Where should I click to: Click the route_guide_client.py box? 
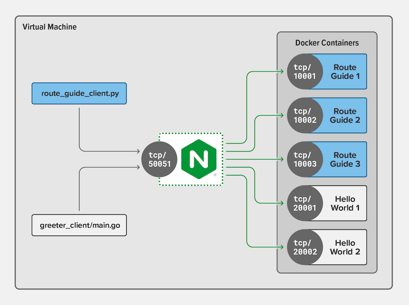pyautogui.click(x=79, y=93)
